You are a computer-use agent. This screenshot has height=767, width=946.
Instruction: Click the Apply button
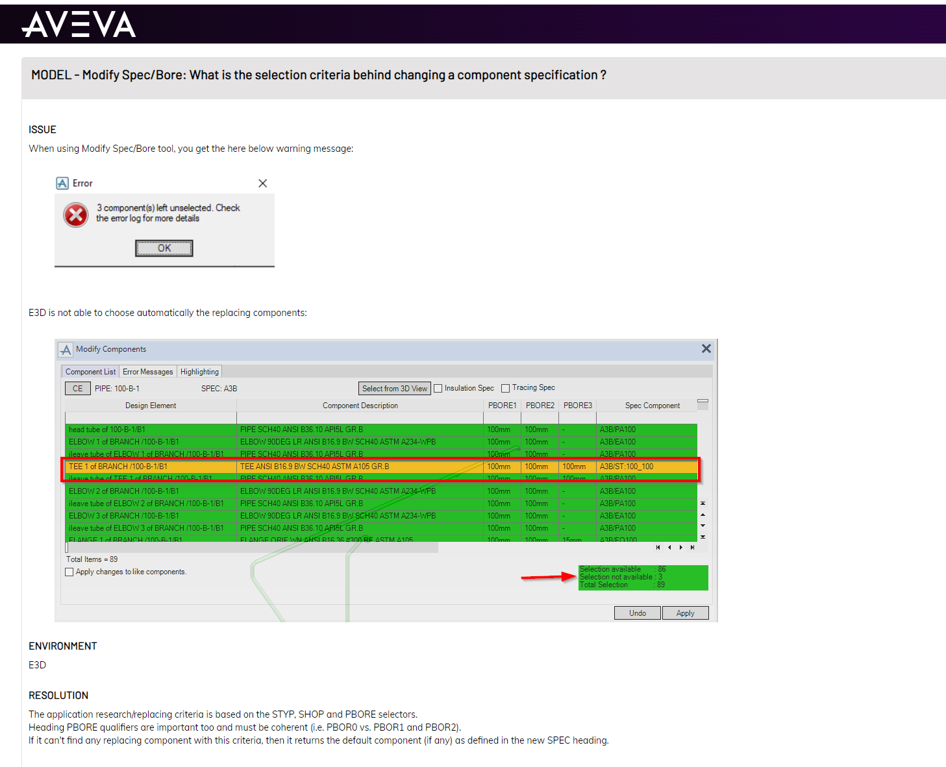(x=685, y=613)
